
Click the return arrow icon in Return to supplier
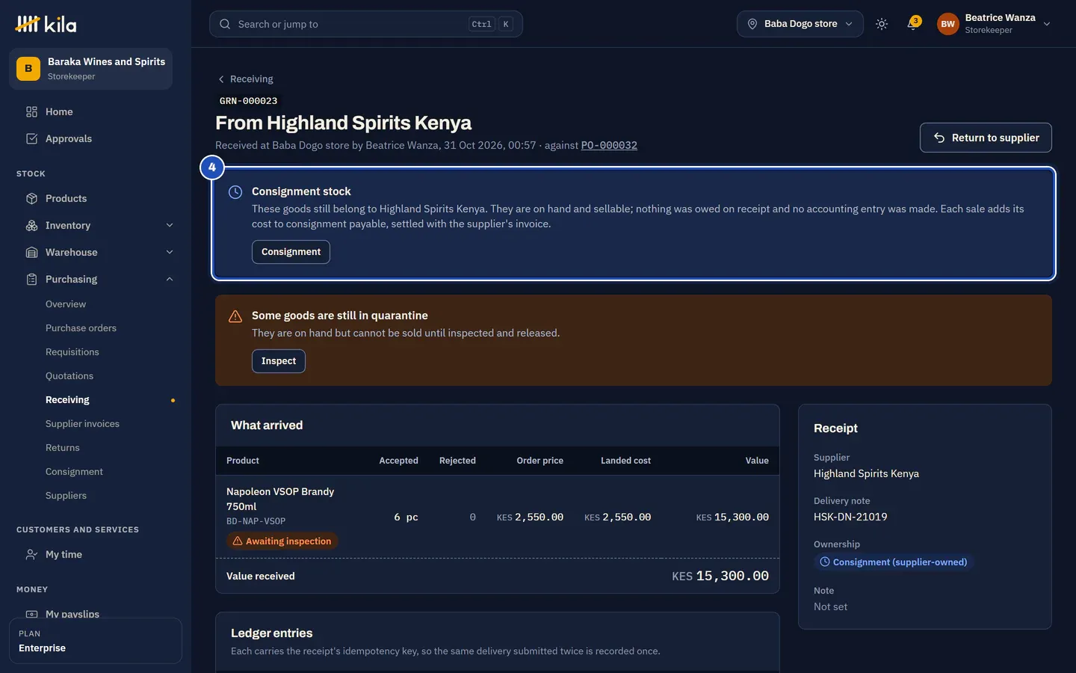click(939, 138)
